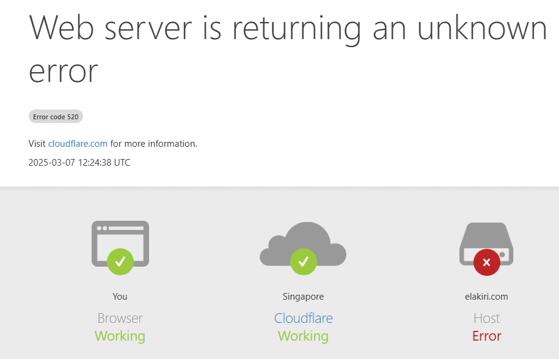Click the Web server is returning heading
559x359 pixels.
tap(288, 49)
